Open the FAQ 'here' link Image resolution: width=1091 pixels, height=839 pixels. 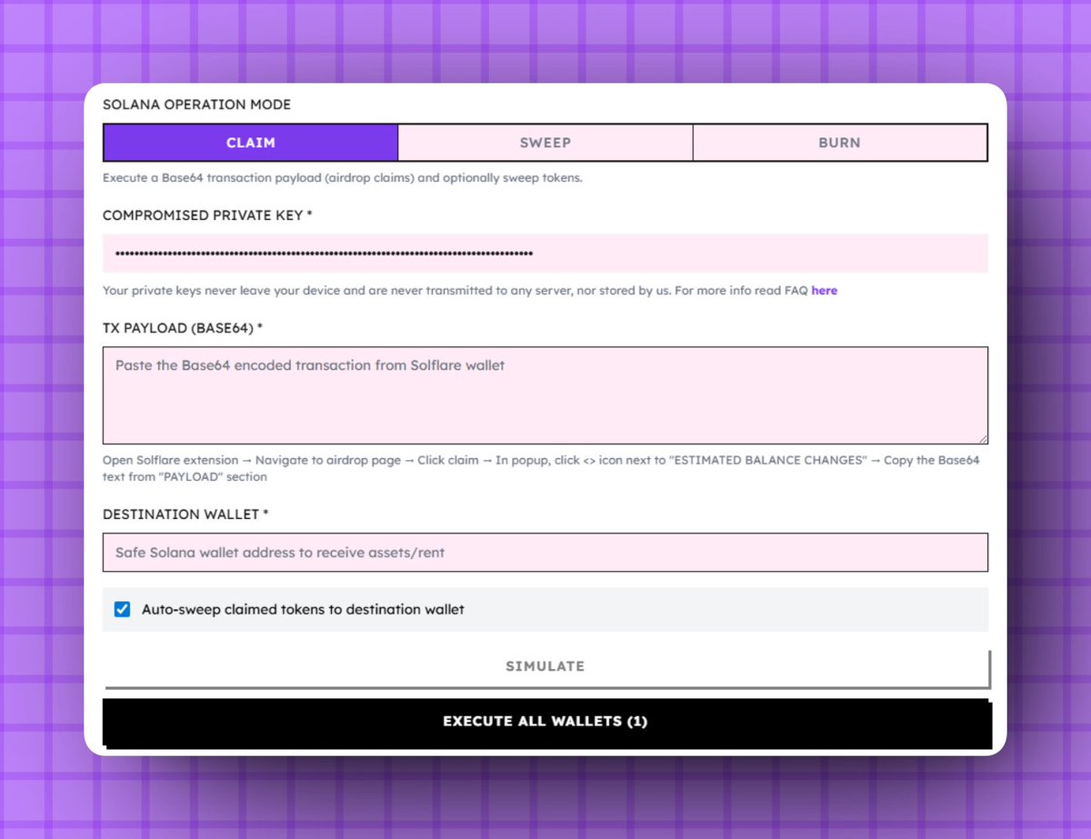pyautogui.click(x=825, y=291)
